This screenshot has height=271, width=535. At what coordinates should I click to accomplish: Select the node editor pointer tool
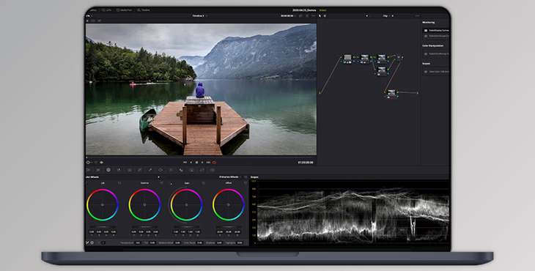(320, 15)
